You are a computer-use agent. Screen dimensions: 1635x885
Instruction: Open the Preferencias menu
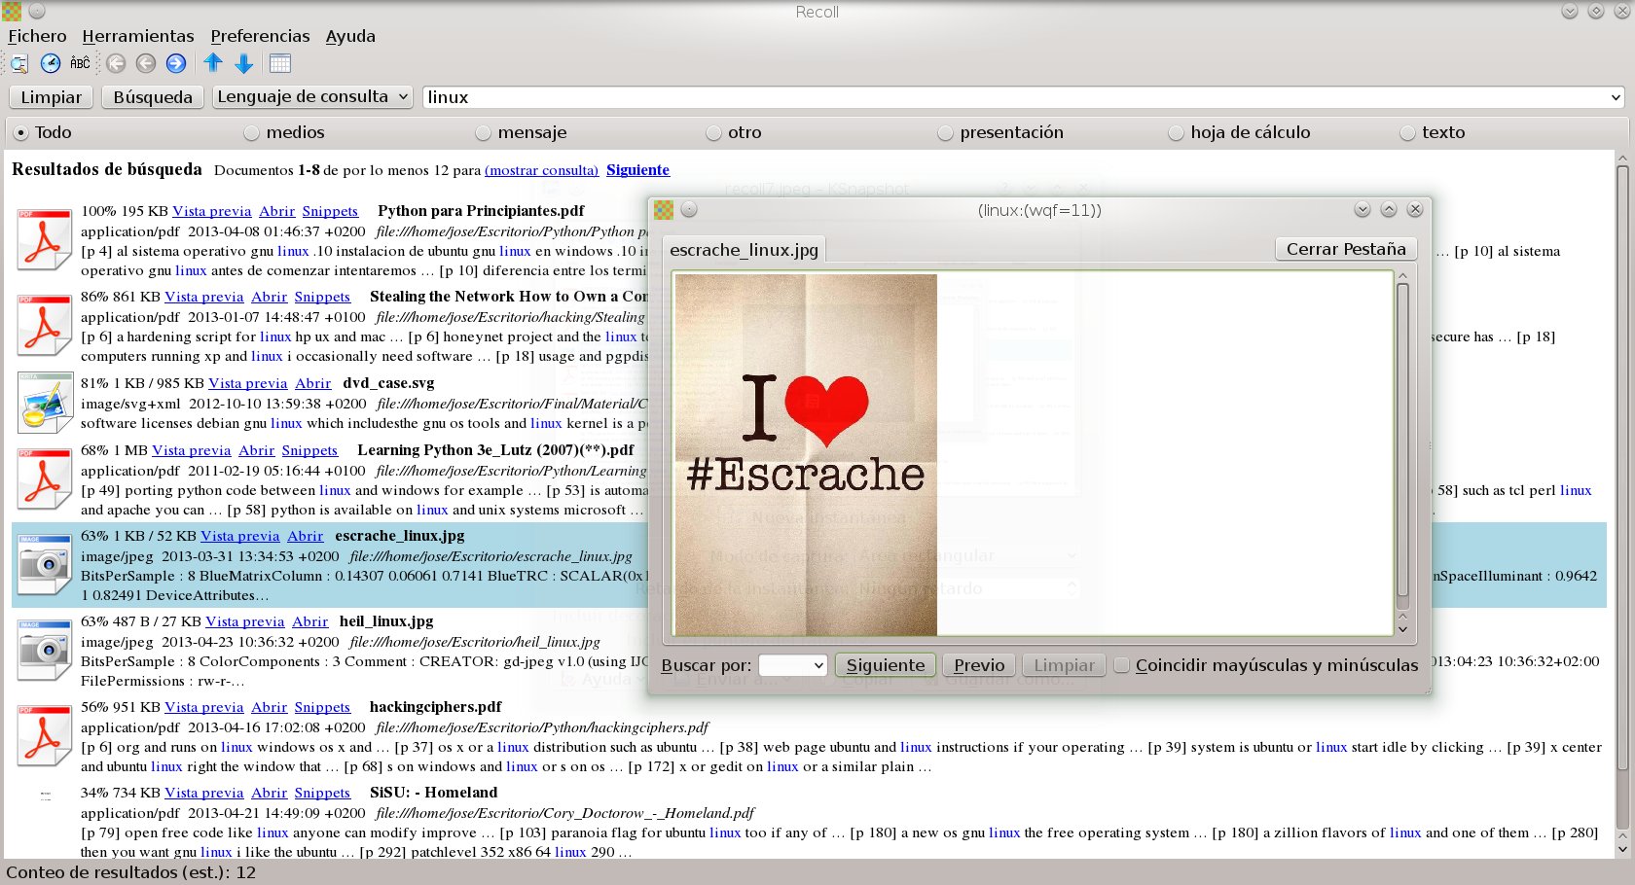pos(260,36)
